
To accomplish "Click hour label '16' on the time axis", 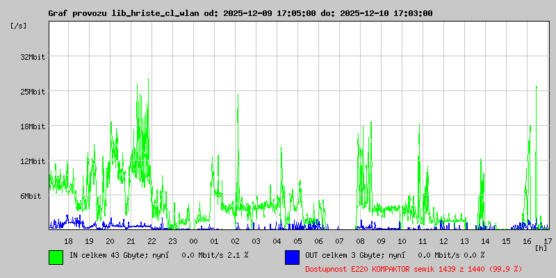I will tap(527, 241).
